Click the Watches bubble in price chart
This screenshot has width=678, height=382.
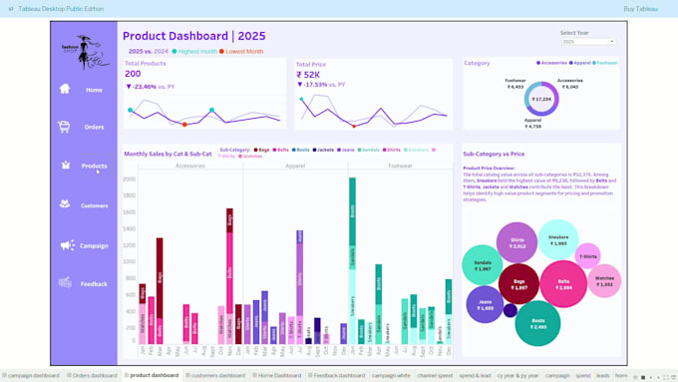pos(604,281)
